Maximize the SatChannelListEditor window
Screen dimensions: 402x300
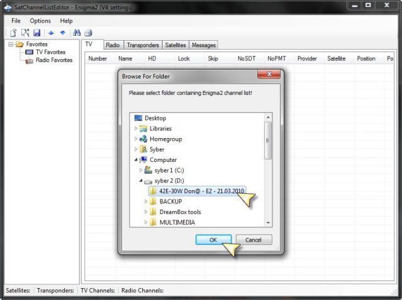click(x=369, y=5)
